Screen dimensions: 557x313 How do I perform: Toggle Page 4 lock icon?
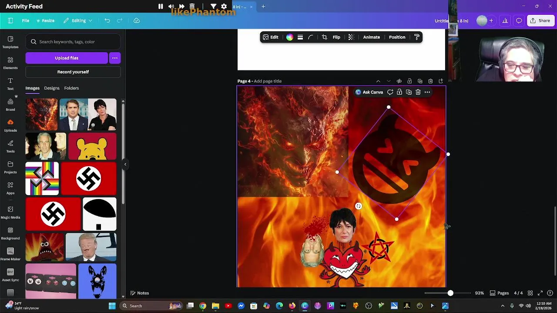[409, 81]
